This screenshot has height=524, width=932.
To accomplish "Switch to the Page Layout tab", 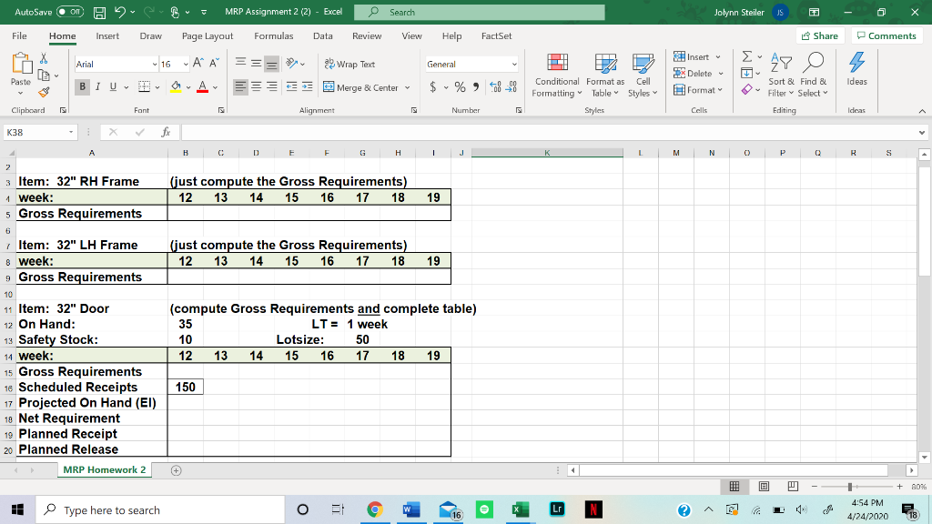I will pos(208,35).
